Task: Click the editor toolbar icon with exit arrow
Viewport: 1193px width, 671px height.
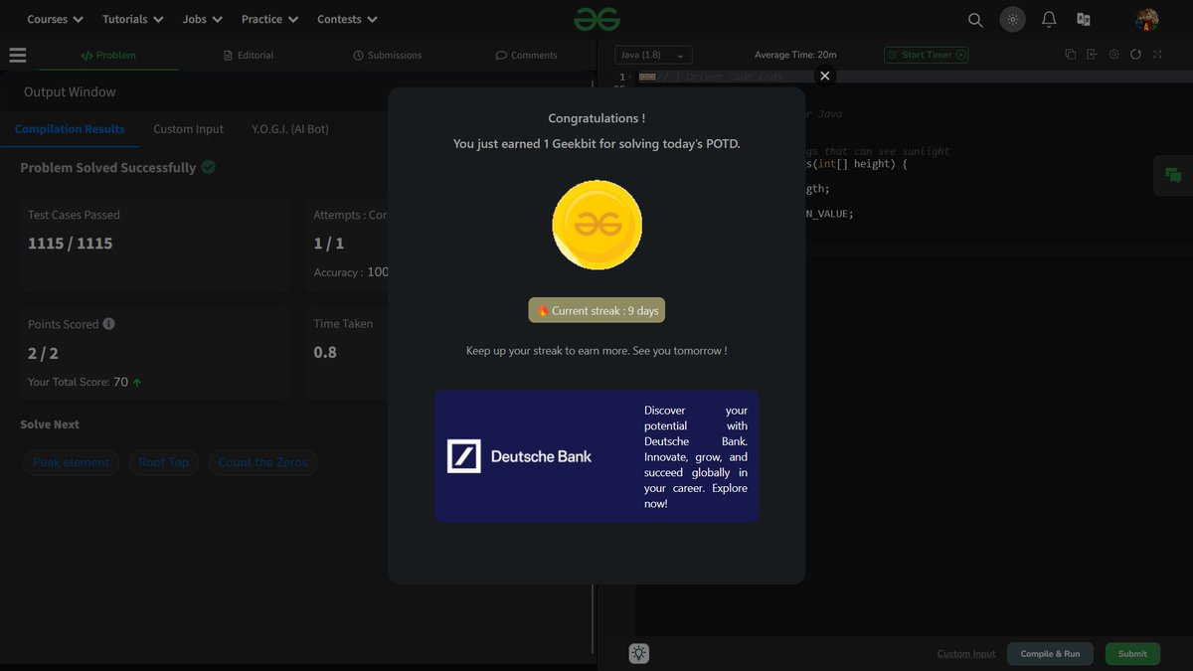Action: click(1092, 55)
